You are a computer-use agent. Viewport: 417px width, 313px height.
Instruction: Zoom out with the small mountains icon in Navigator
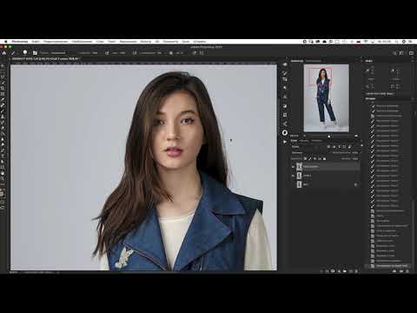tap(305, 136)
